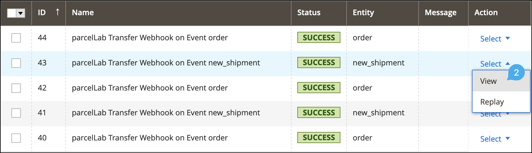Viewport: 532px width, 153px height.
Task: Click the SUCCESS status badge for ID 44
Action: pos(319,38)
